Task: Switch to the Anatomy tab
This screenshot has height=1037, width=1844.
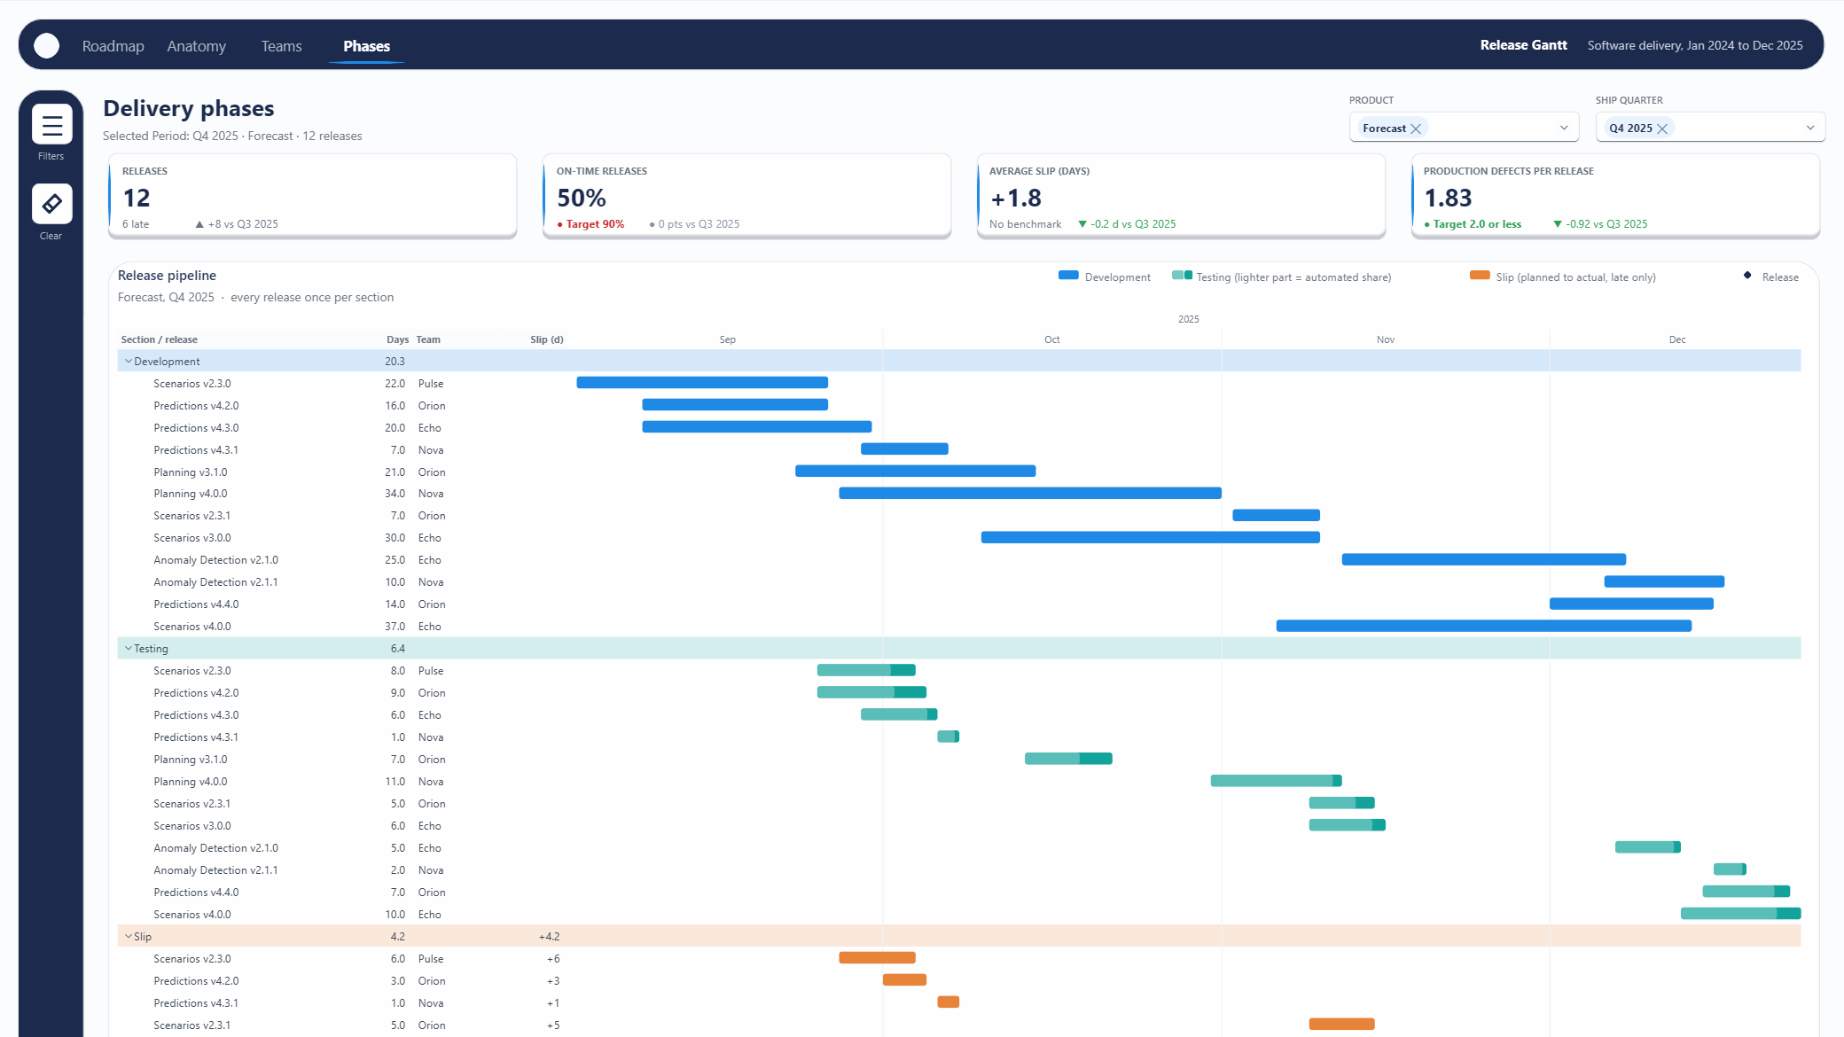Action: coord(196,46)
